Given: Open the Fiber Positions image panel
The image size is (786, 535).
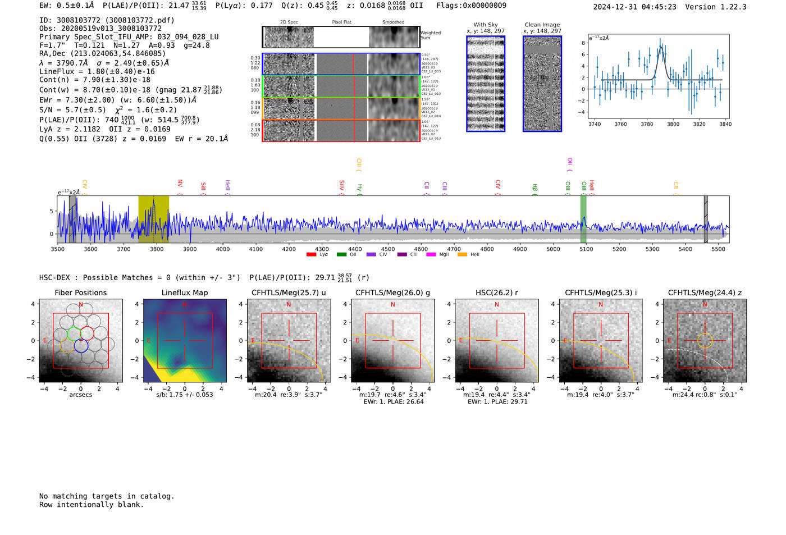Looking at the screenshot, I should (x=81, y=341).
